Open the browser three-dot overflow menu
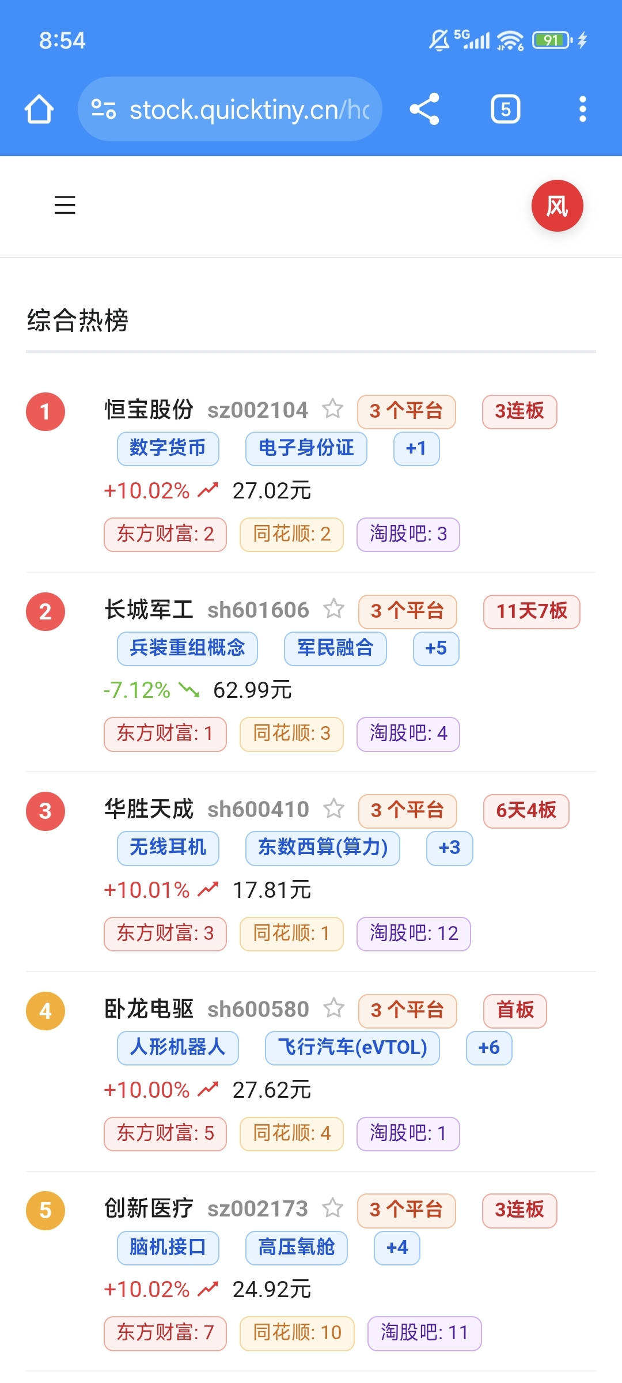The height and width of the screenshot is (1383, 622). (583, 109)
